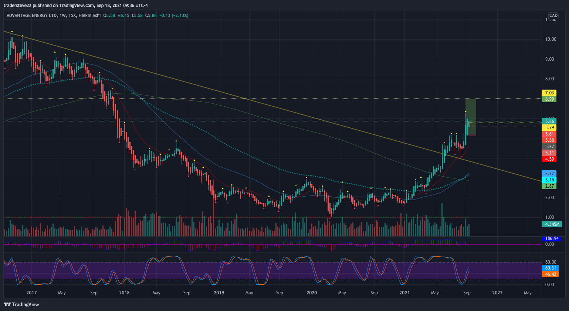Viewport: 569px width, 311px height.
Task: Click the blue 3.22 moving average label
Action: (549, 173)
